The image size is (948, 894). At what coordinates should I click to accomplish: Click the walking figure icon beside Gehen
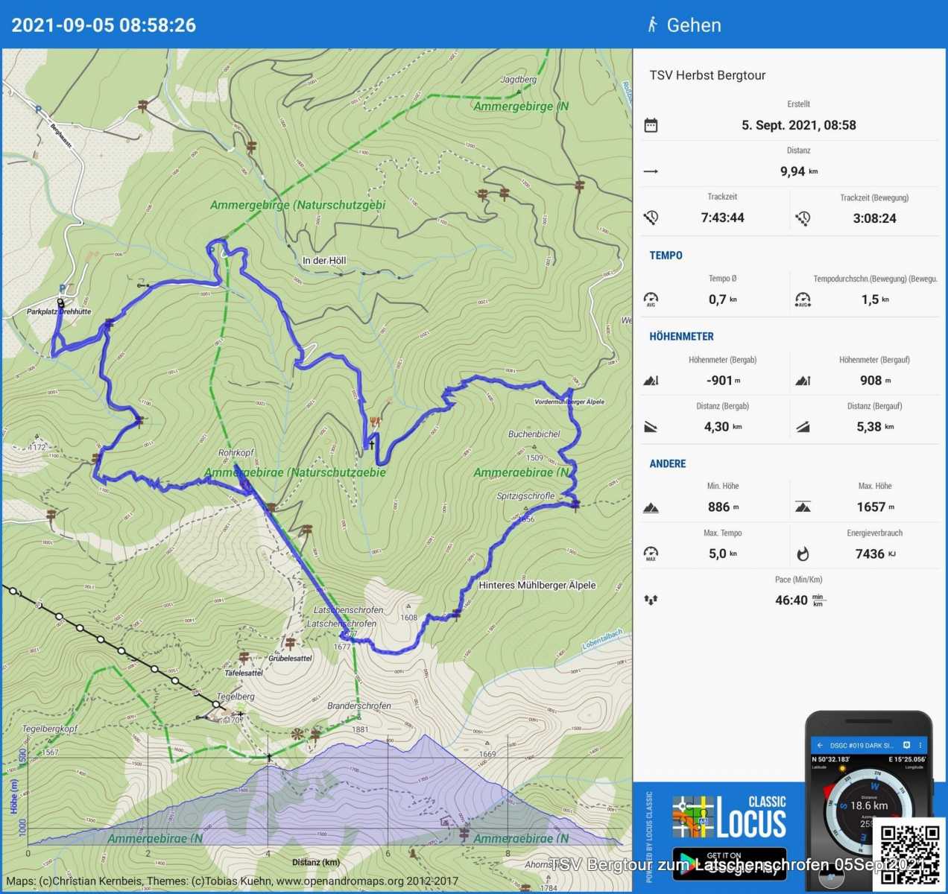point(653,25)
